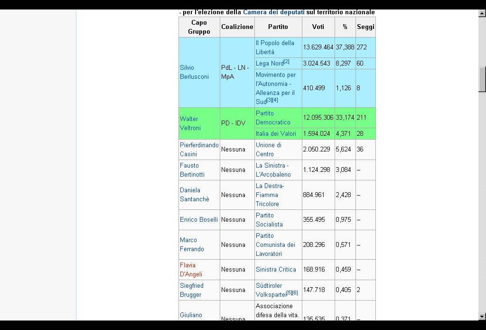The height and width of the screenshot is (330, 486).
Task: Open the Daniela Santanchè link
Action: coord(194,195)
